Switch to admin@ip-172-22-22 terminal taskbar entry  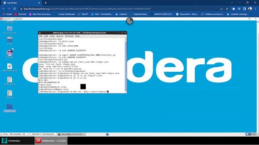point(71,134)
